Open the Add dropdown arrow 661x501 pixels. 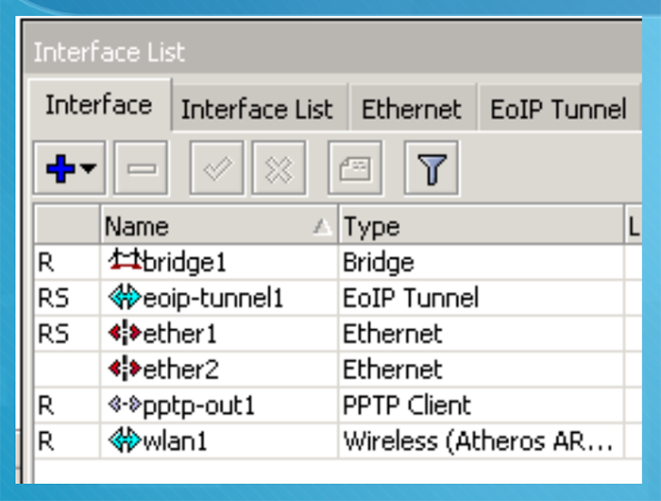[89, 168]
